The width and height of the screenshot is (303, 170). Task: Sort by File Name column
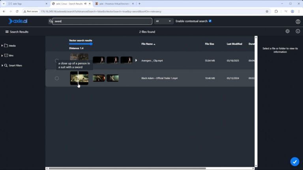pos(148,44)
